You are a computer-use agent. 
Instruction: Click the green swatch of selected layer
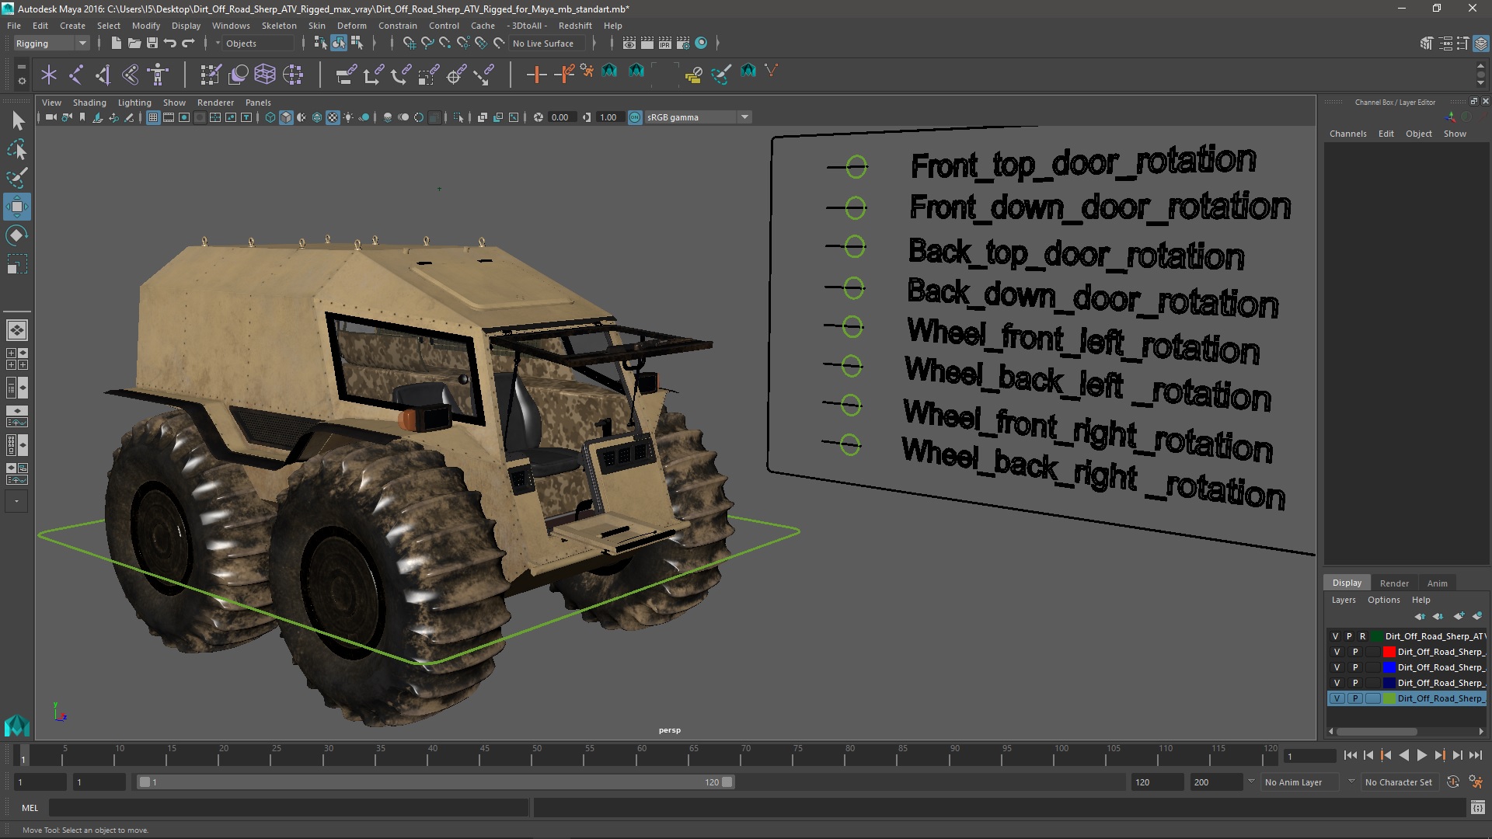pos(1389,698)
